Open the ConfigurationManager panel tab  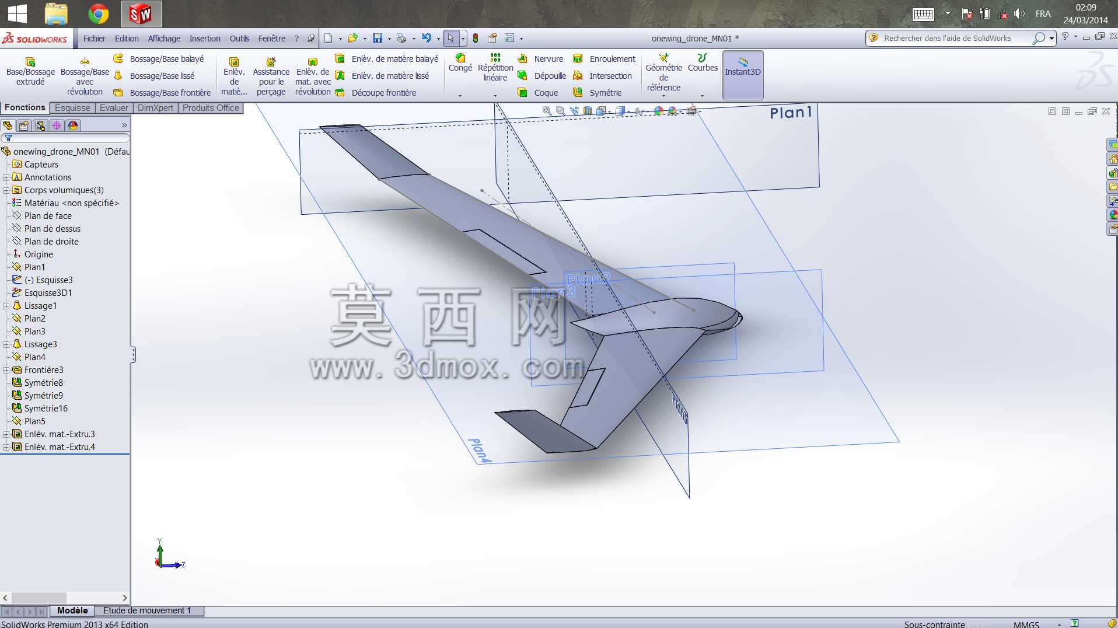tap(40, 125)
